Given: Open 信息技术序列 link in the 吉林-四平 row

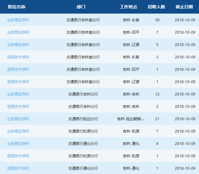Looking at the screenshot, I should tap(18, 70).
